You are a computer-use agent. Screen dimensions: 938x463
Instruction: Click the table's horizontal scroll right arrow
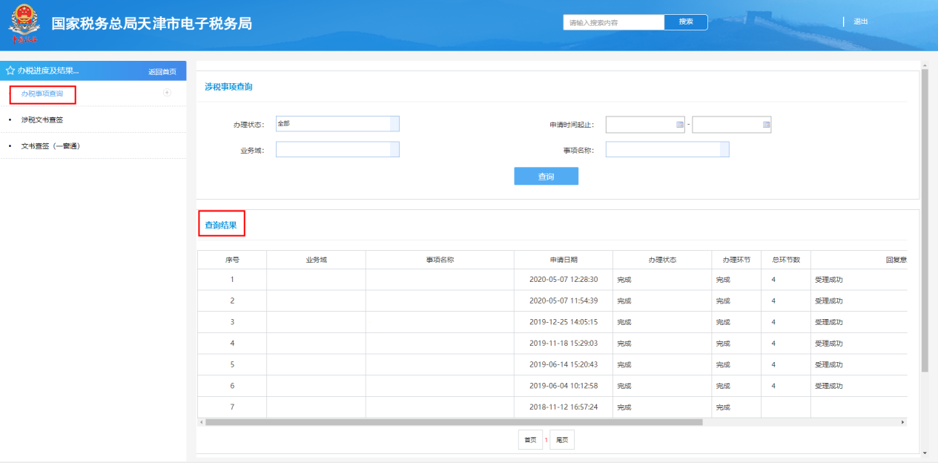(x=902, y=422)
